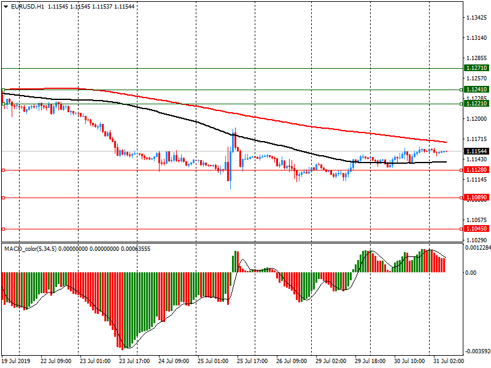This screenshot has width=491, height=368.
Task: Select the 1.12410 green price level label
Action: [x=476, y=90]
